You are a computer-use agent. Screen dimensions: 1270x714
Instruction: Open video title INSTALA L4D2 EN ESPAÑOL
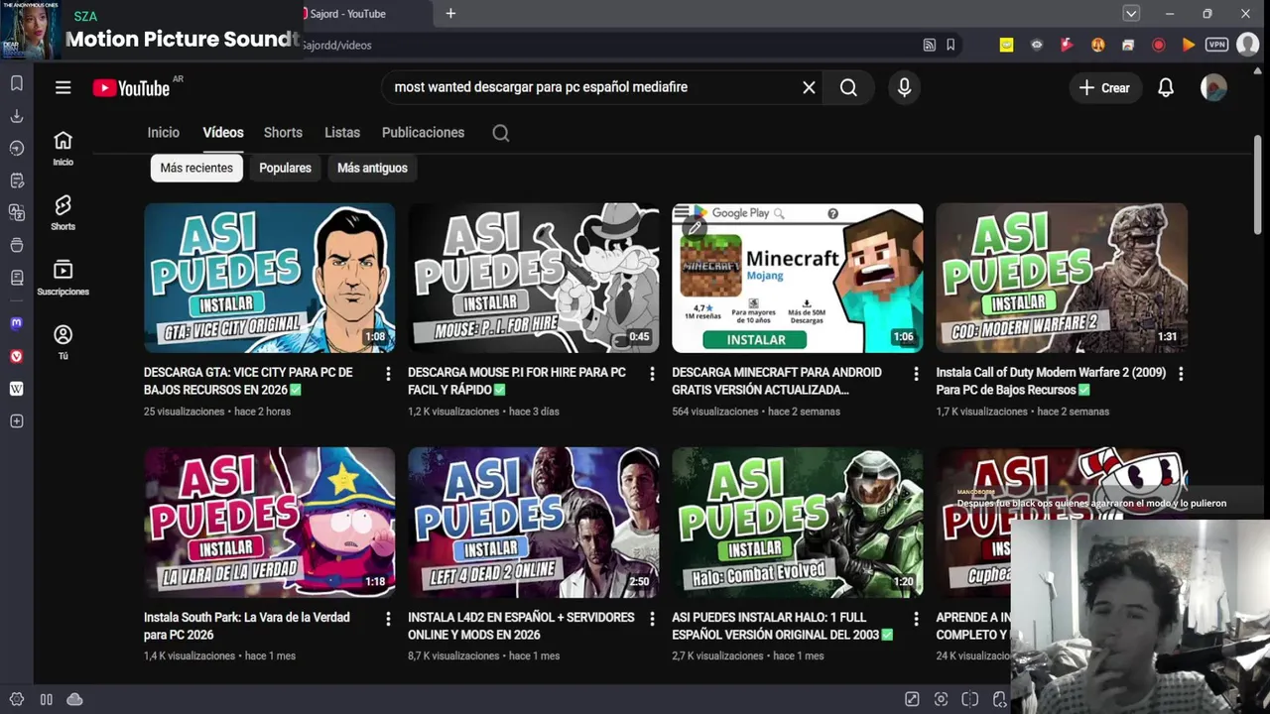point(521,626)
